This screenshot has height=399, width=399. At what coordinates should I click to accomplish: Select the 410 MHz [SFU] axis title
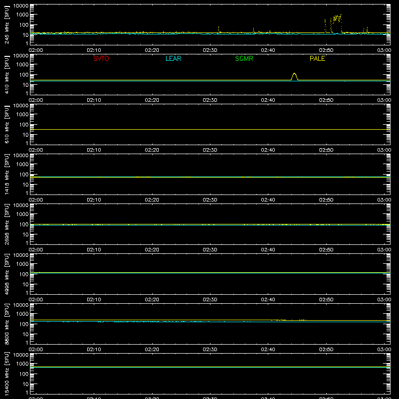coord(6,74)
